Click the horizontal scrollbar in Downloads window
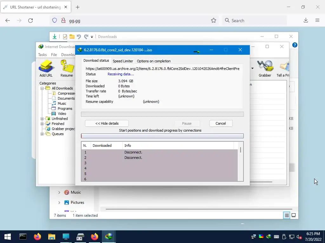 199,209
